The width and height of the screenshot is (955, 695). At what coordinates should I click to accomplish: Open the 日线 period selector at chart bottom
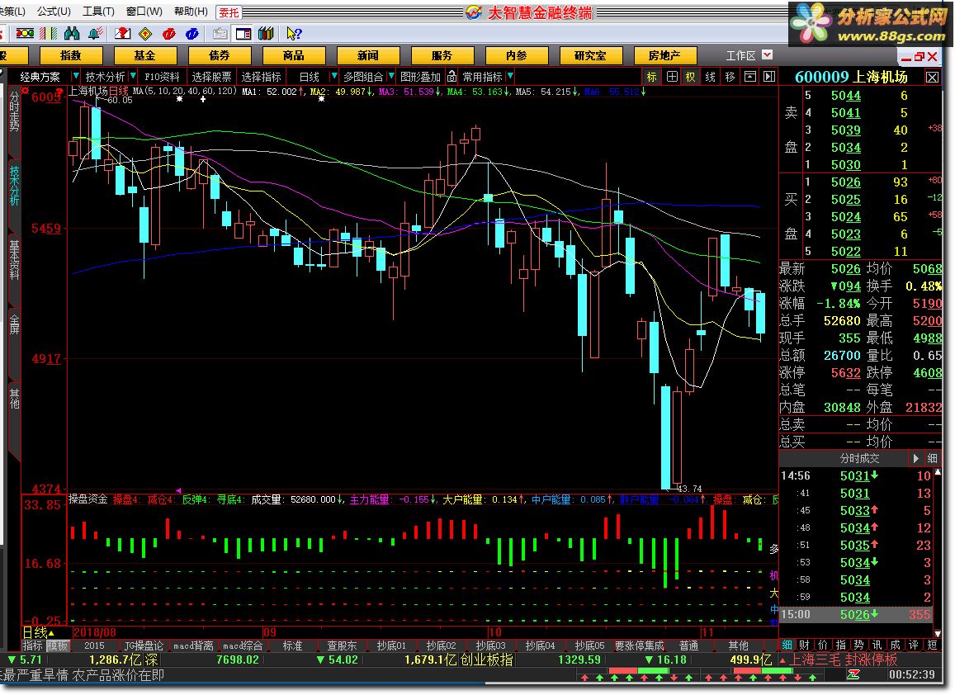click(38, 632)
